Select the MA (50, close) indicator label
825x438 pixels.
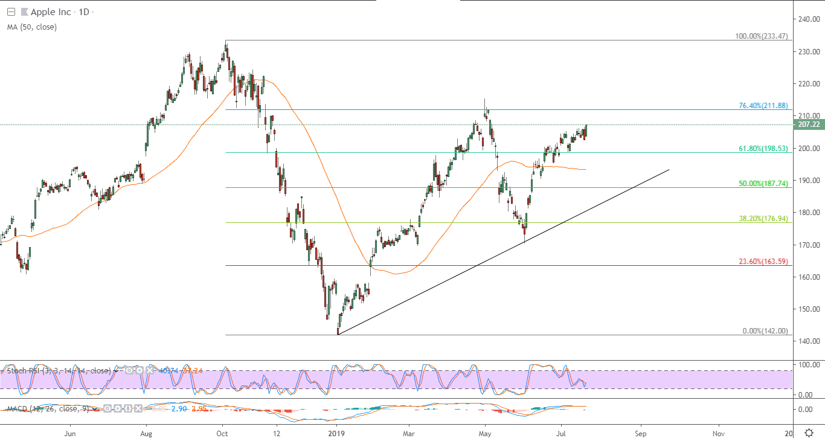[x=31, y=27]
